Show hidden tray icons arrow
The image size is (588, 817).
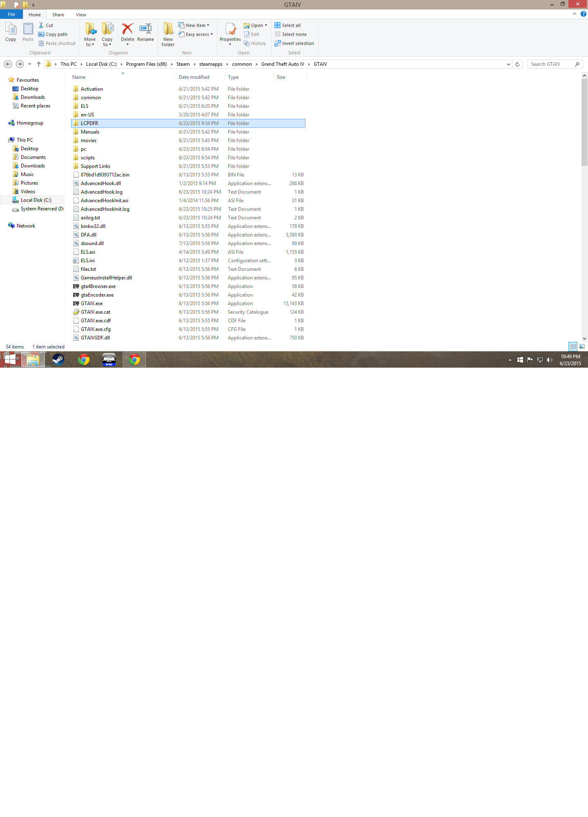tap(510, 360)
